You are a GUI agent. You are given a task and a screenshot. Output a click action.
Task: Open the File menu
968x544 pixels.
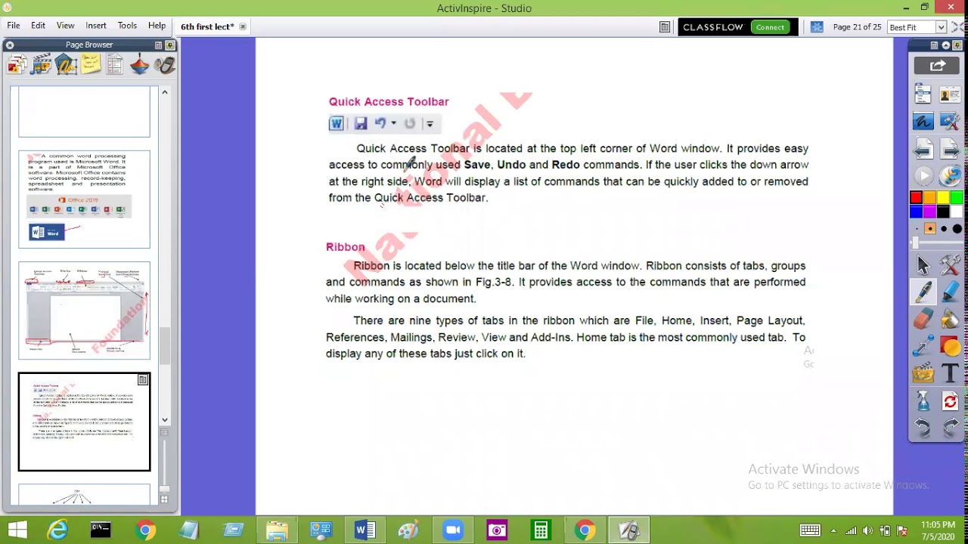point(14,26)
